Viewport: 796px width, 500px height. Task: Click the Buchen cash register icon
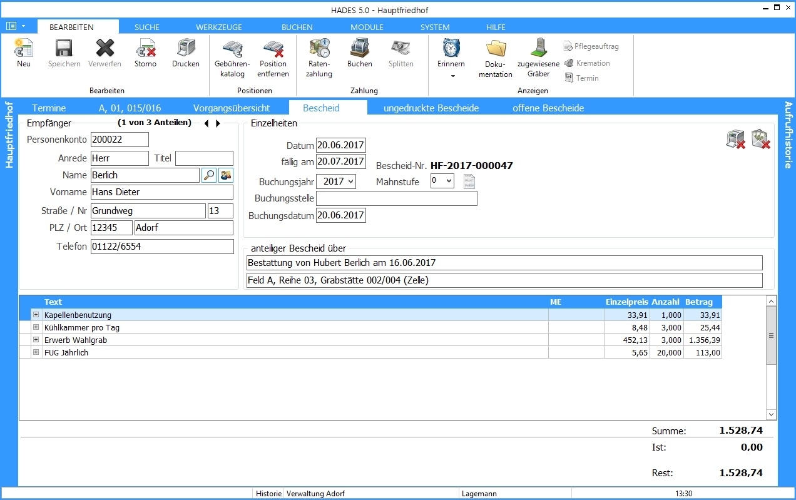point(359,49)
